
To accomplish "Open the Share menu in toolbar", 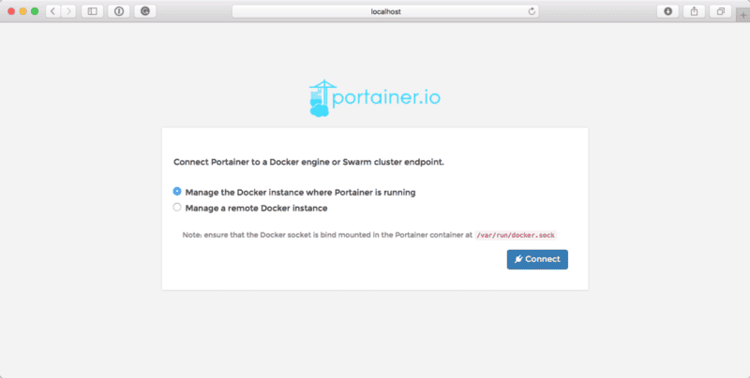I will click(x=695, y=11).
